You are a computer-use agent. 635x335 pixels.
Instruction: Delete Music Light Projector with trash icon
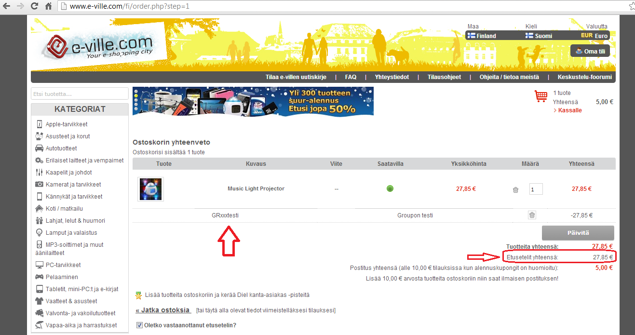tap(515, 190)
